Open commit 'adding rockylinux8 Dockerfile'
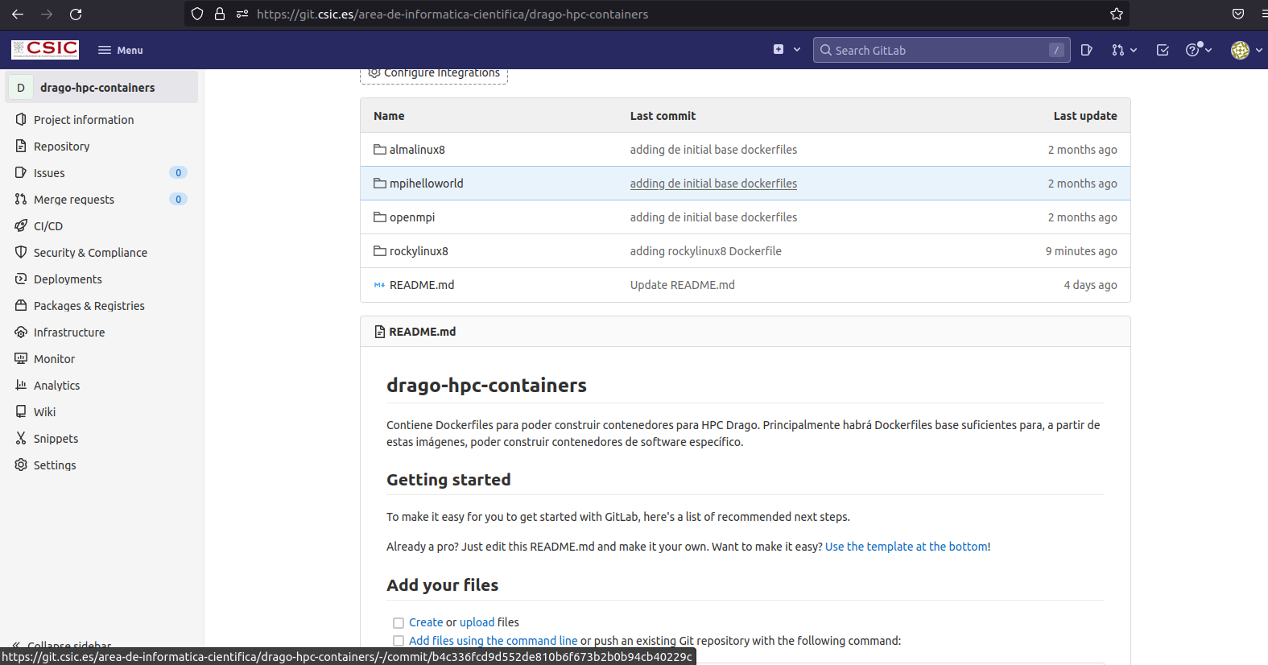 pos(705,250)
